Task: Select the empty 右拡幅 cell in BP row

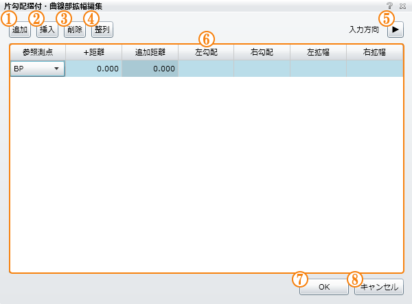Action: (x=375, y=69)
